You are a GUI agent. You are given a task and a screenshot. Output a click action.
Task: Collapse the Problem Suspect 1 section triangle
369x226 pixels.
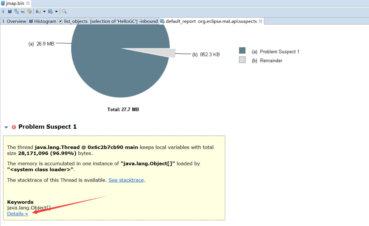click(x=6, y=127)
